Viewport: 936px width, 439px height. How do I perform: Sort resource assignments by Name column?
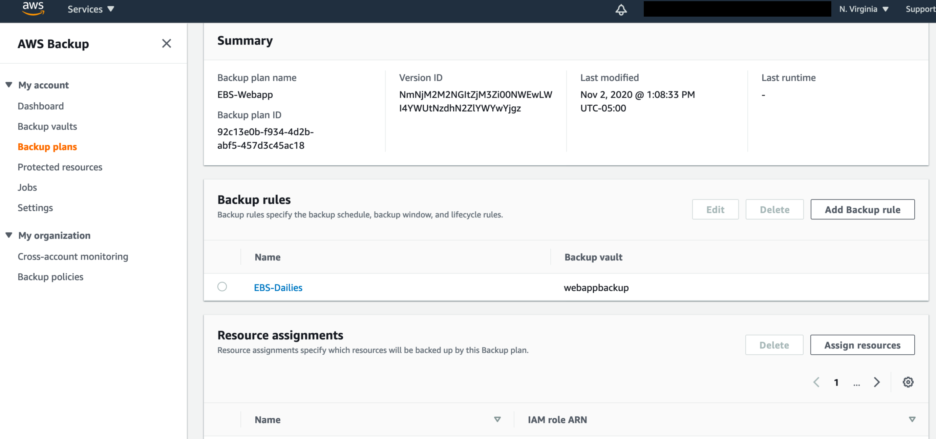(x=497, y=419)
